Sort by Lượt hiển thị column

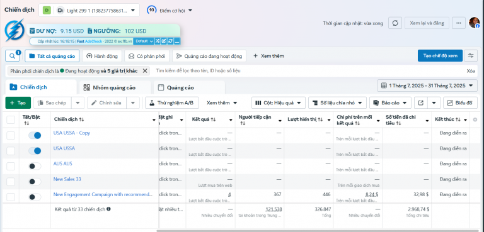[320, 119]
